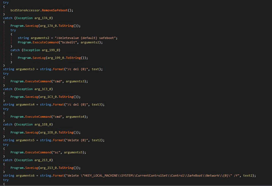Viewport: 272px width, 186px height.
Task: Click the "sc" string literal
Action: coord(57,152)
